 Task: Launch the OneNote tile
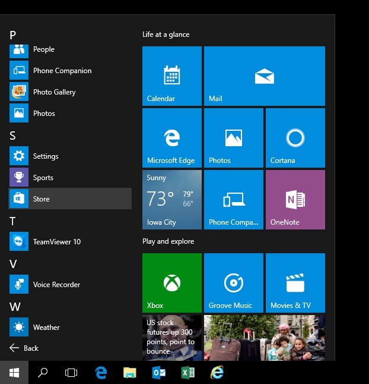point(295,200)
